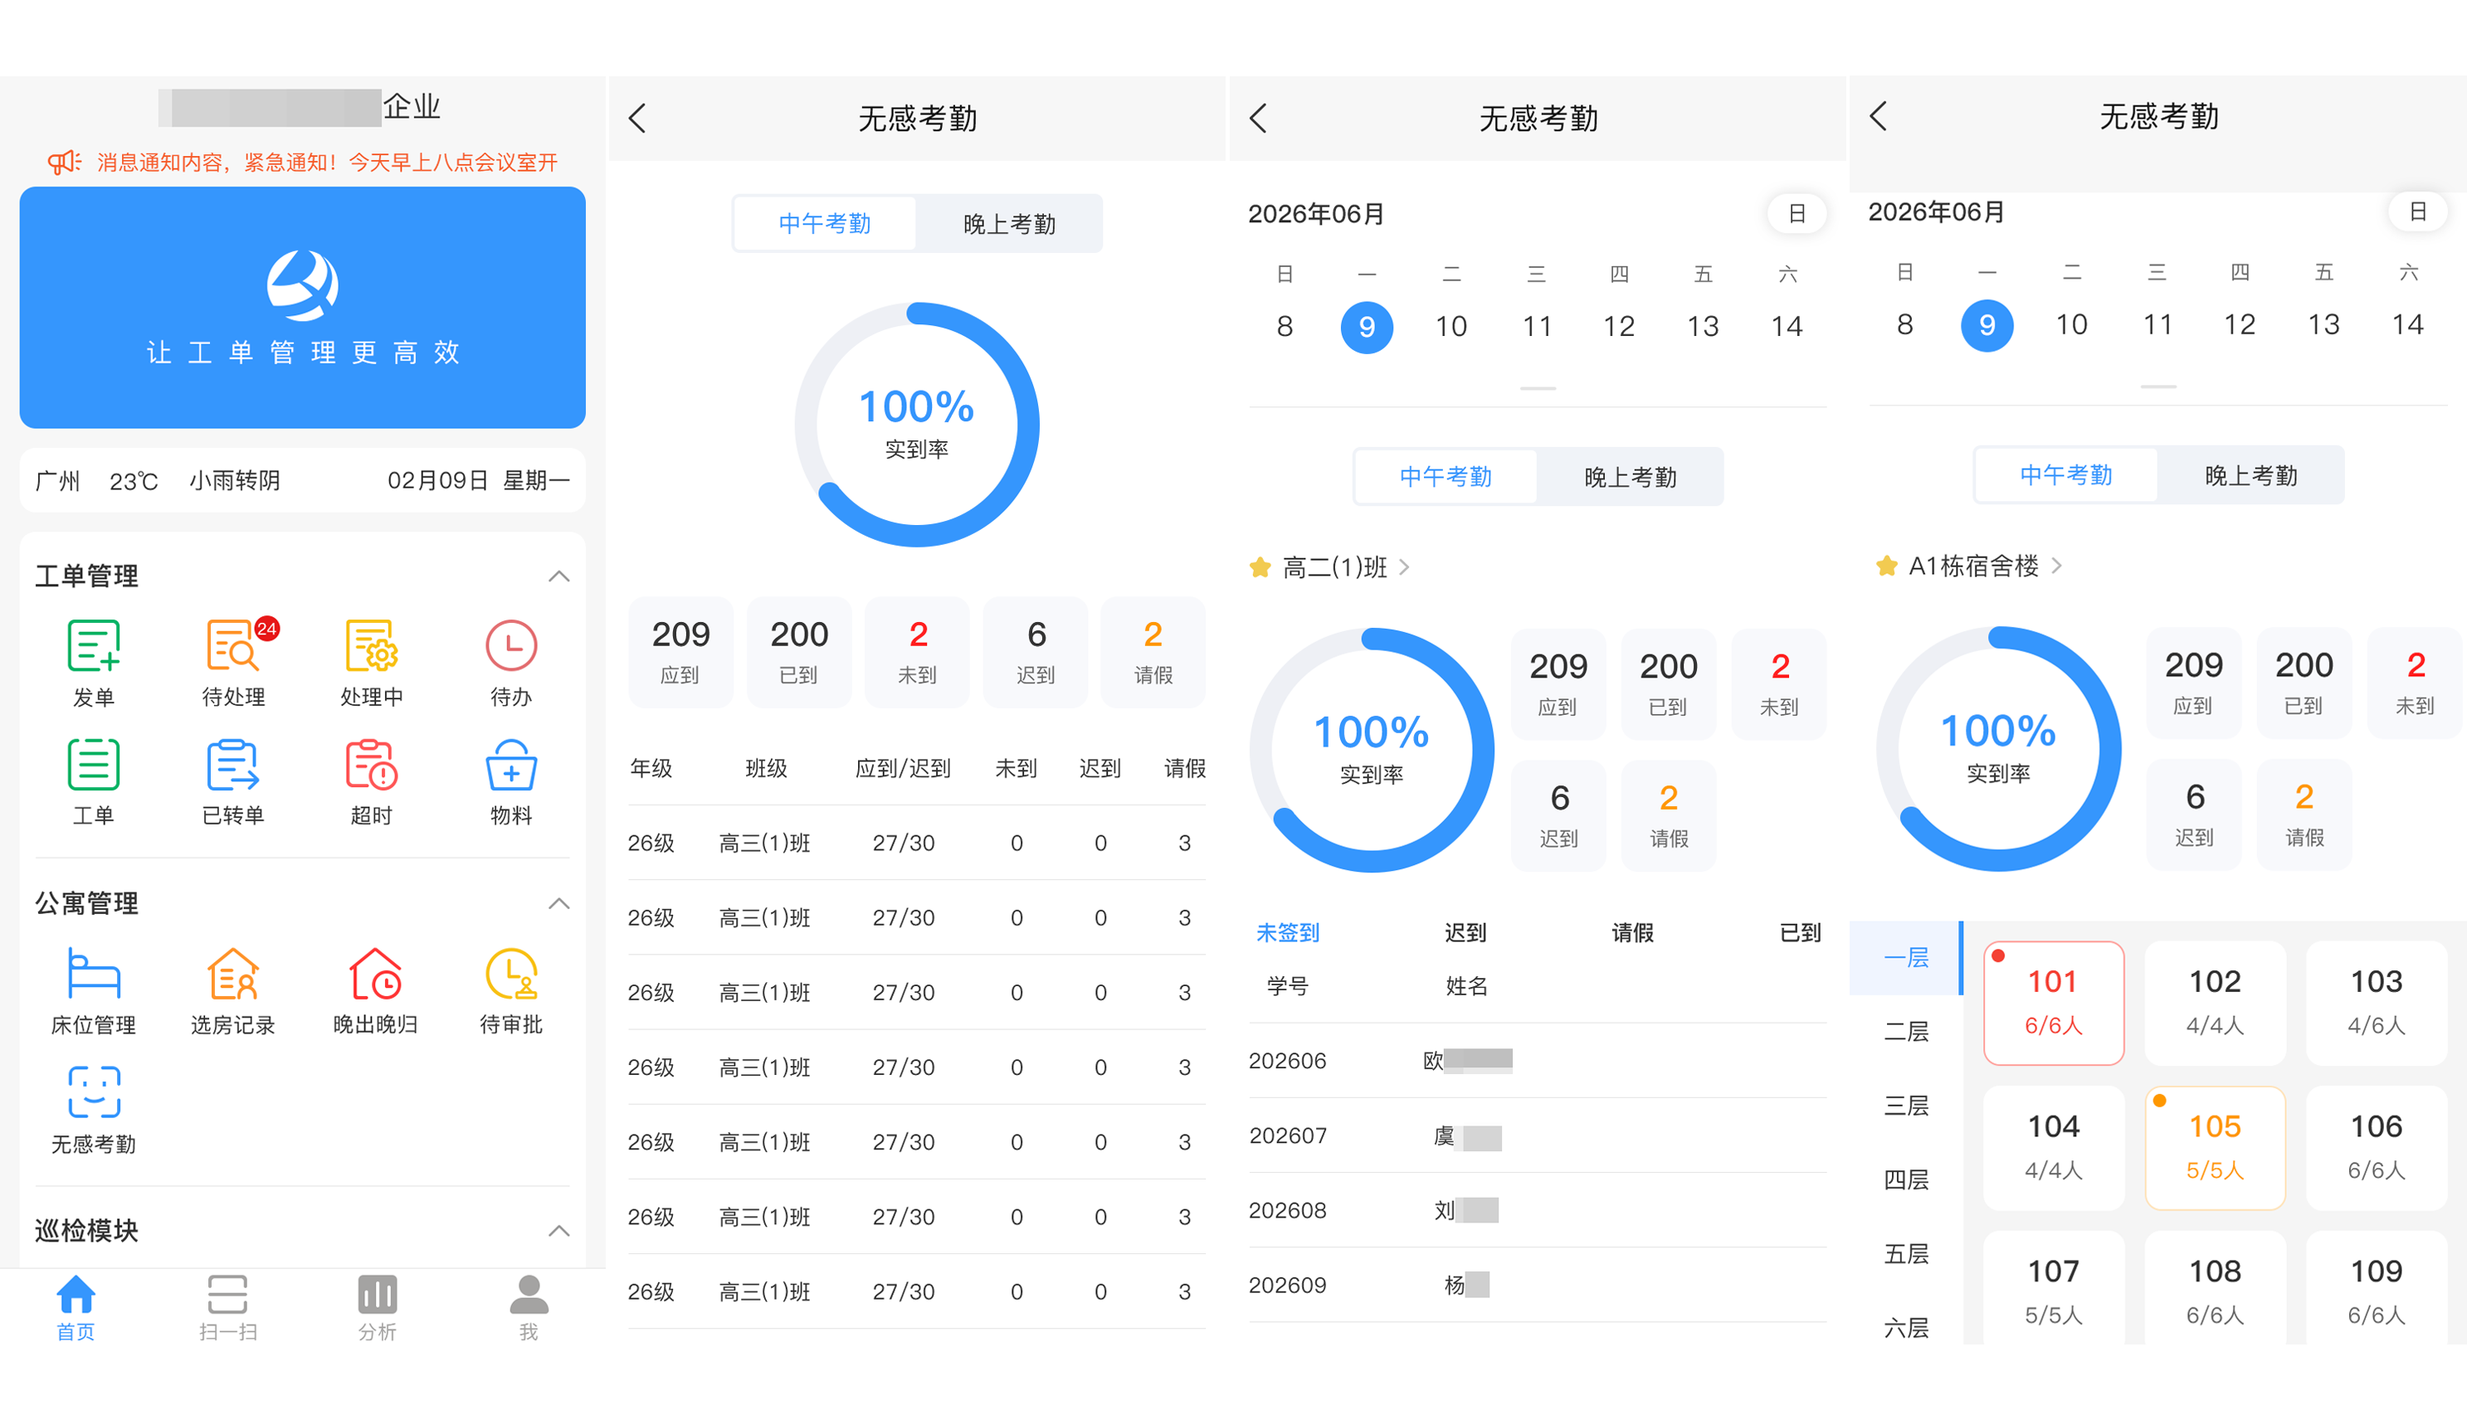
Task: Show the 已到 student list
Action: point(1800,933)
